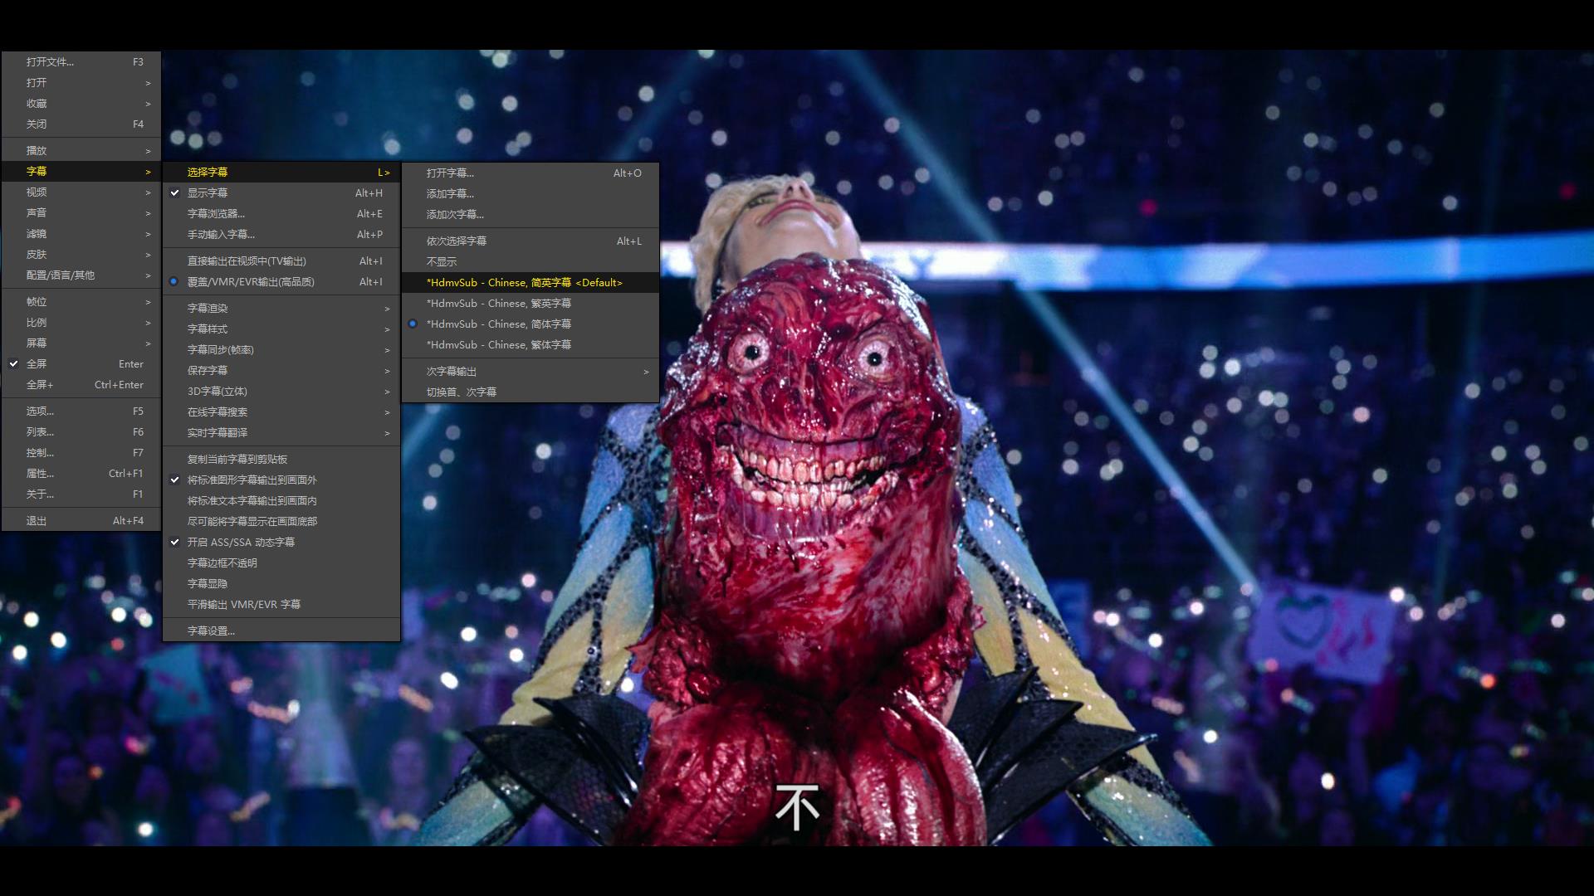Open 字幕设置... dialog

pos(211,631)
